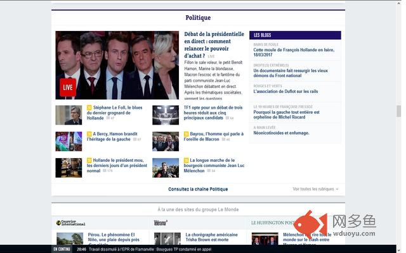Click the Télérama logo
This screenshot has height=253, width=406.
[x=160, y=223]
